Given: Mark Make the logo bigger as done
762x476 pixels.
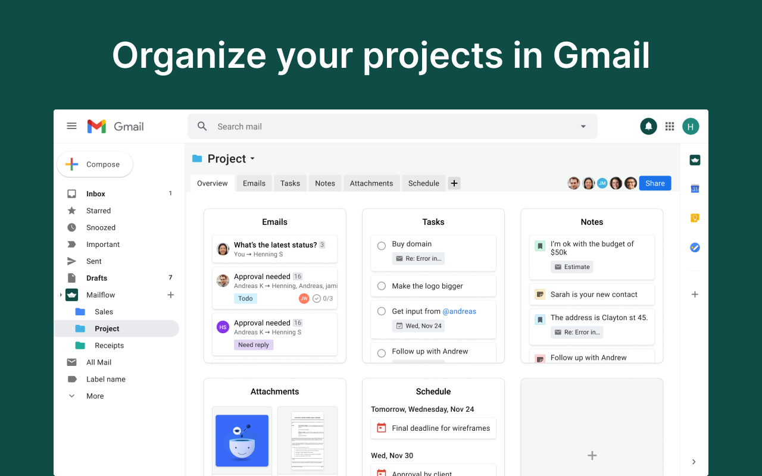Looking at the screenshot, I should coord(381,286).
